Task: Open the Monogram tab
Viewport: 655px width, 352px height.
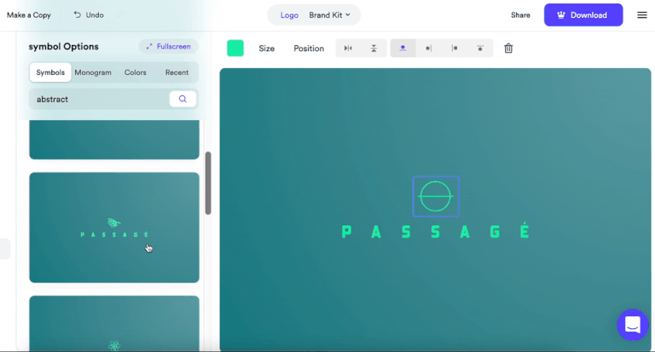Action: click(x=93, y=72)
